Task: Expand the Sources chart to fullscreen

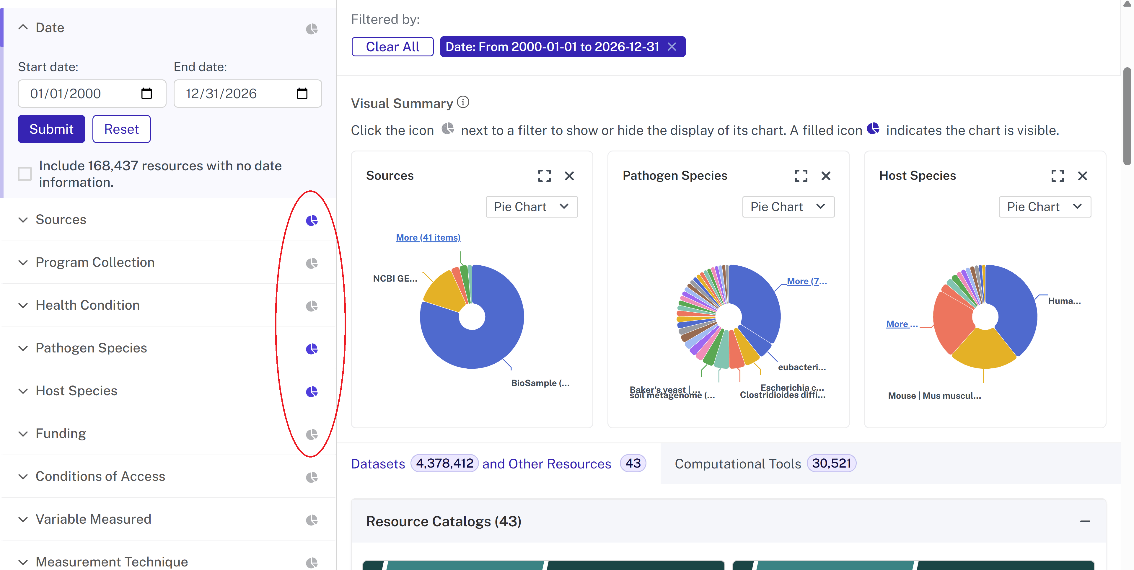Action: (544, 176)
